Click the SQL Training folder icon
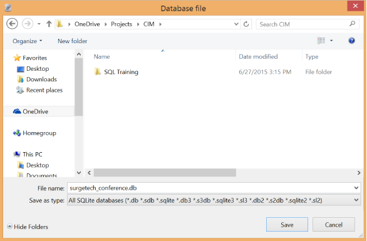This screenshot has width=367, height=241. click(x=97, y=71)
